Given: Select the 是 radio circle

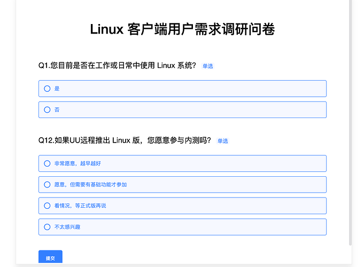Looking at the screenshot, I should point(47,89).
